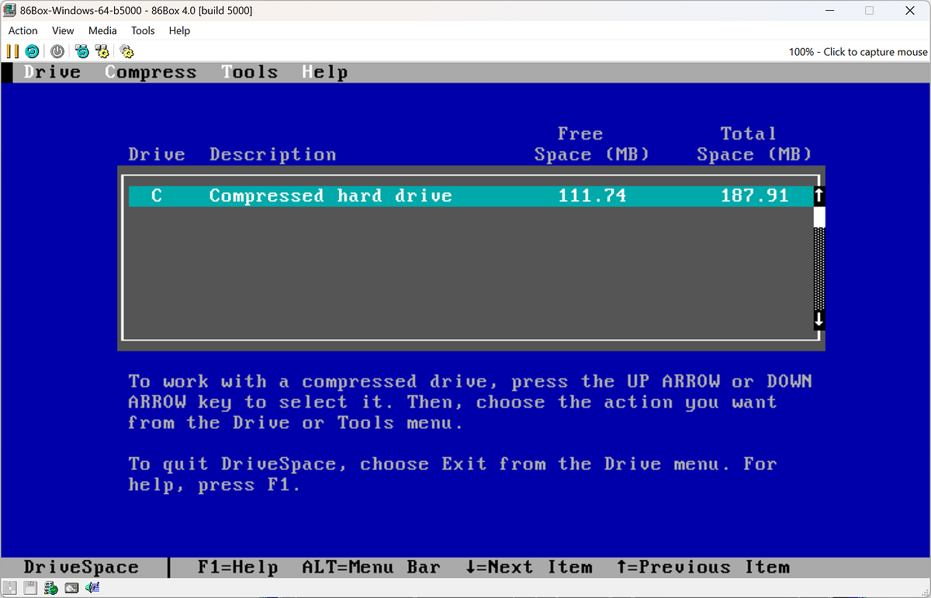Click the 111.74 free space value

592,195
